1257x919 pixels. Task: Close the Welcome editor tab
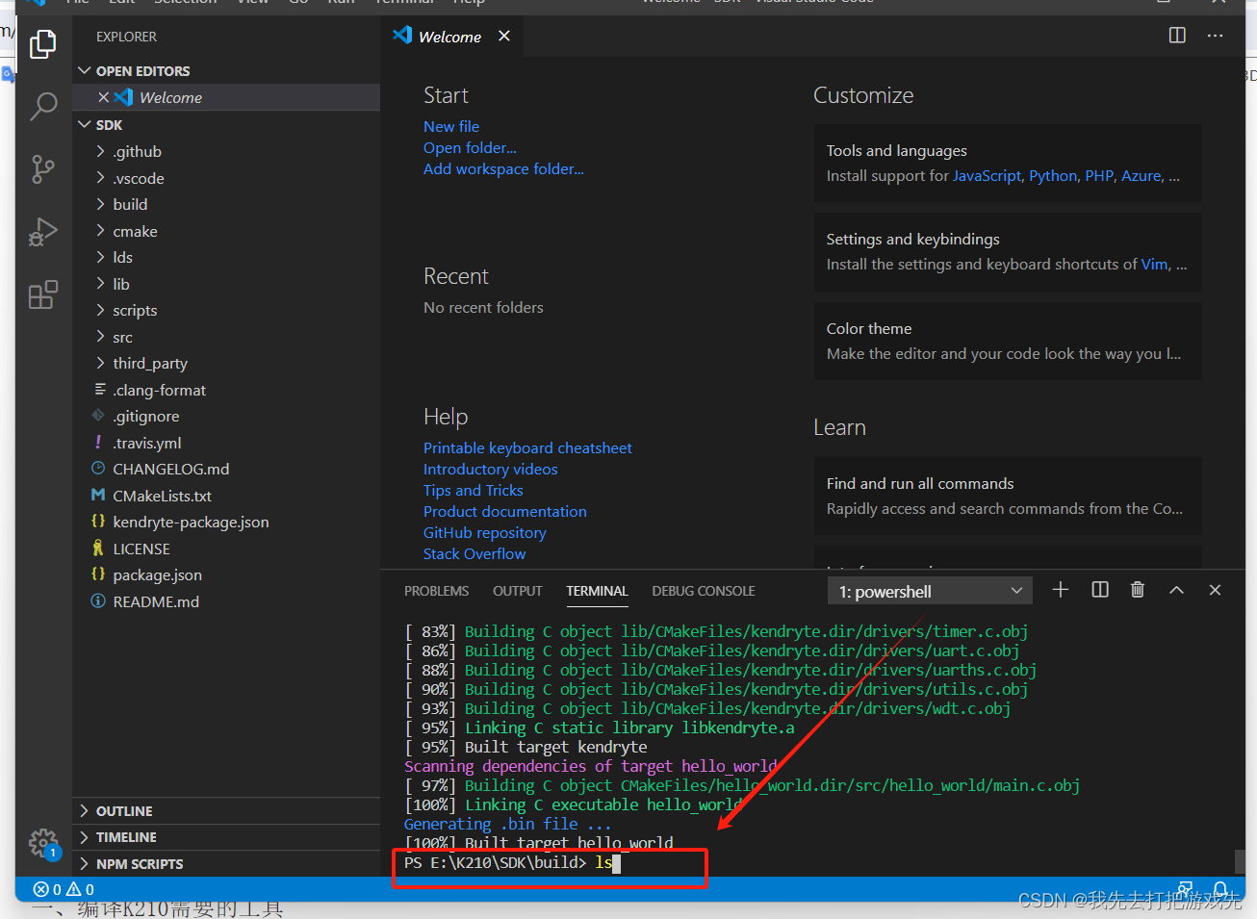tap(504, 36)
